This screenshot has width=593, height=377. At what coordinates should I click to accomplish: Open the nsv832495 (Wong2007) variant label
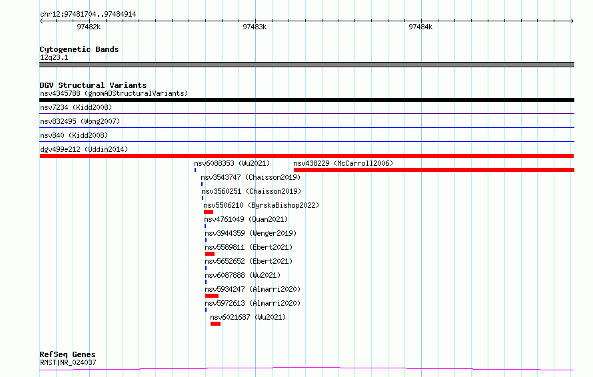pos(80,121)
